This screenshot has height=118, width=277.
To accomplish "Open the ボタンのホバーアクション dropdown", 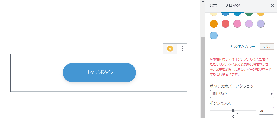I will point(242,94).
